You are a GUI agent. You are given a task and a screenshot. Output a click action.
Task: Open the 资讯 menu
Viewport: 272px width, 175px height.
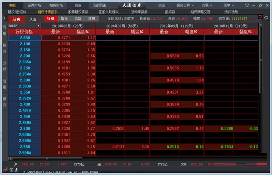pyautogui.click(x=161, y=5)
